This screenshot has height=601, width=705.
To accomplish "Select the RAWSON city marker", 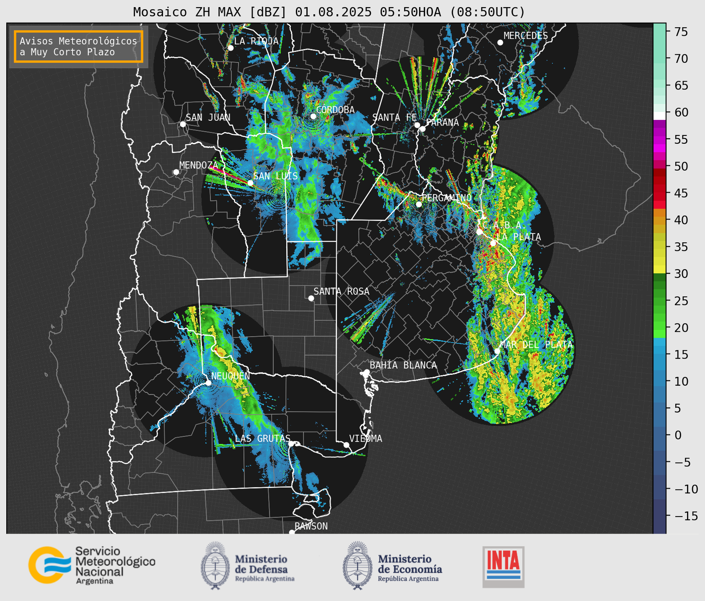I will tap(292, 532).
